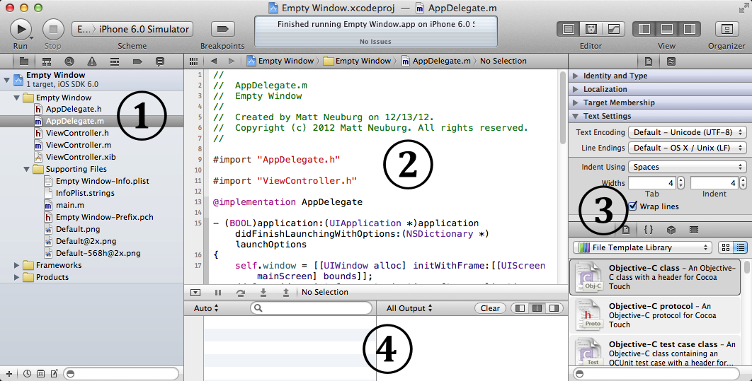This screenshot has height=381, width=752.
Task: Collapse the Text Settings section
Action: (x=576, y=116)
